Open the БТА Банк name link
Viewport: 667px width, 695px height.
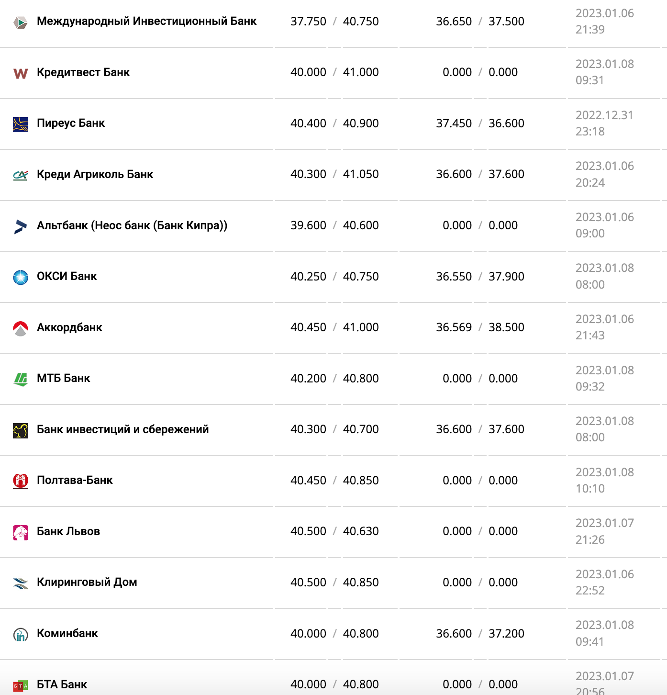(62, 684)
